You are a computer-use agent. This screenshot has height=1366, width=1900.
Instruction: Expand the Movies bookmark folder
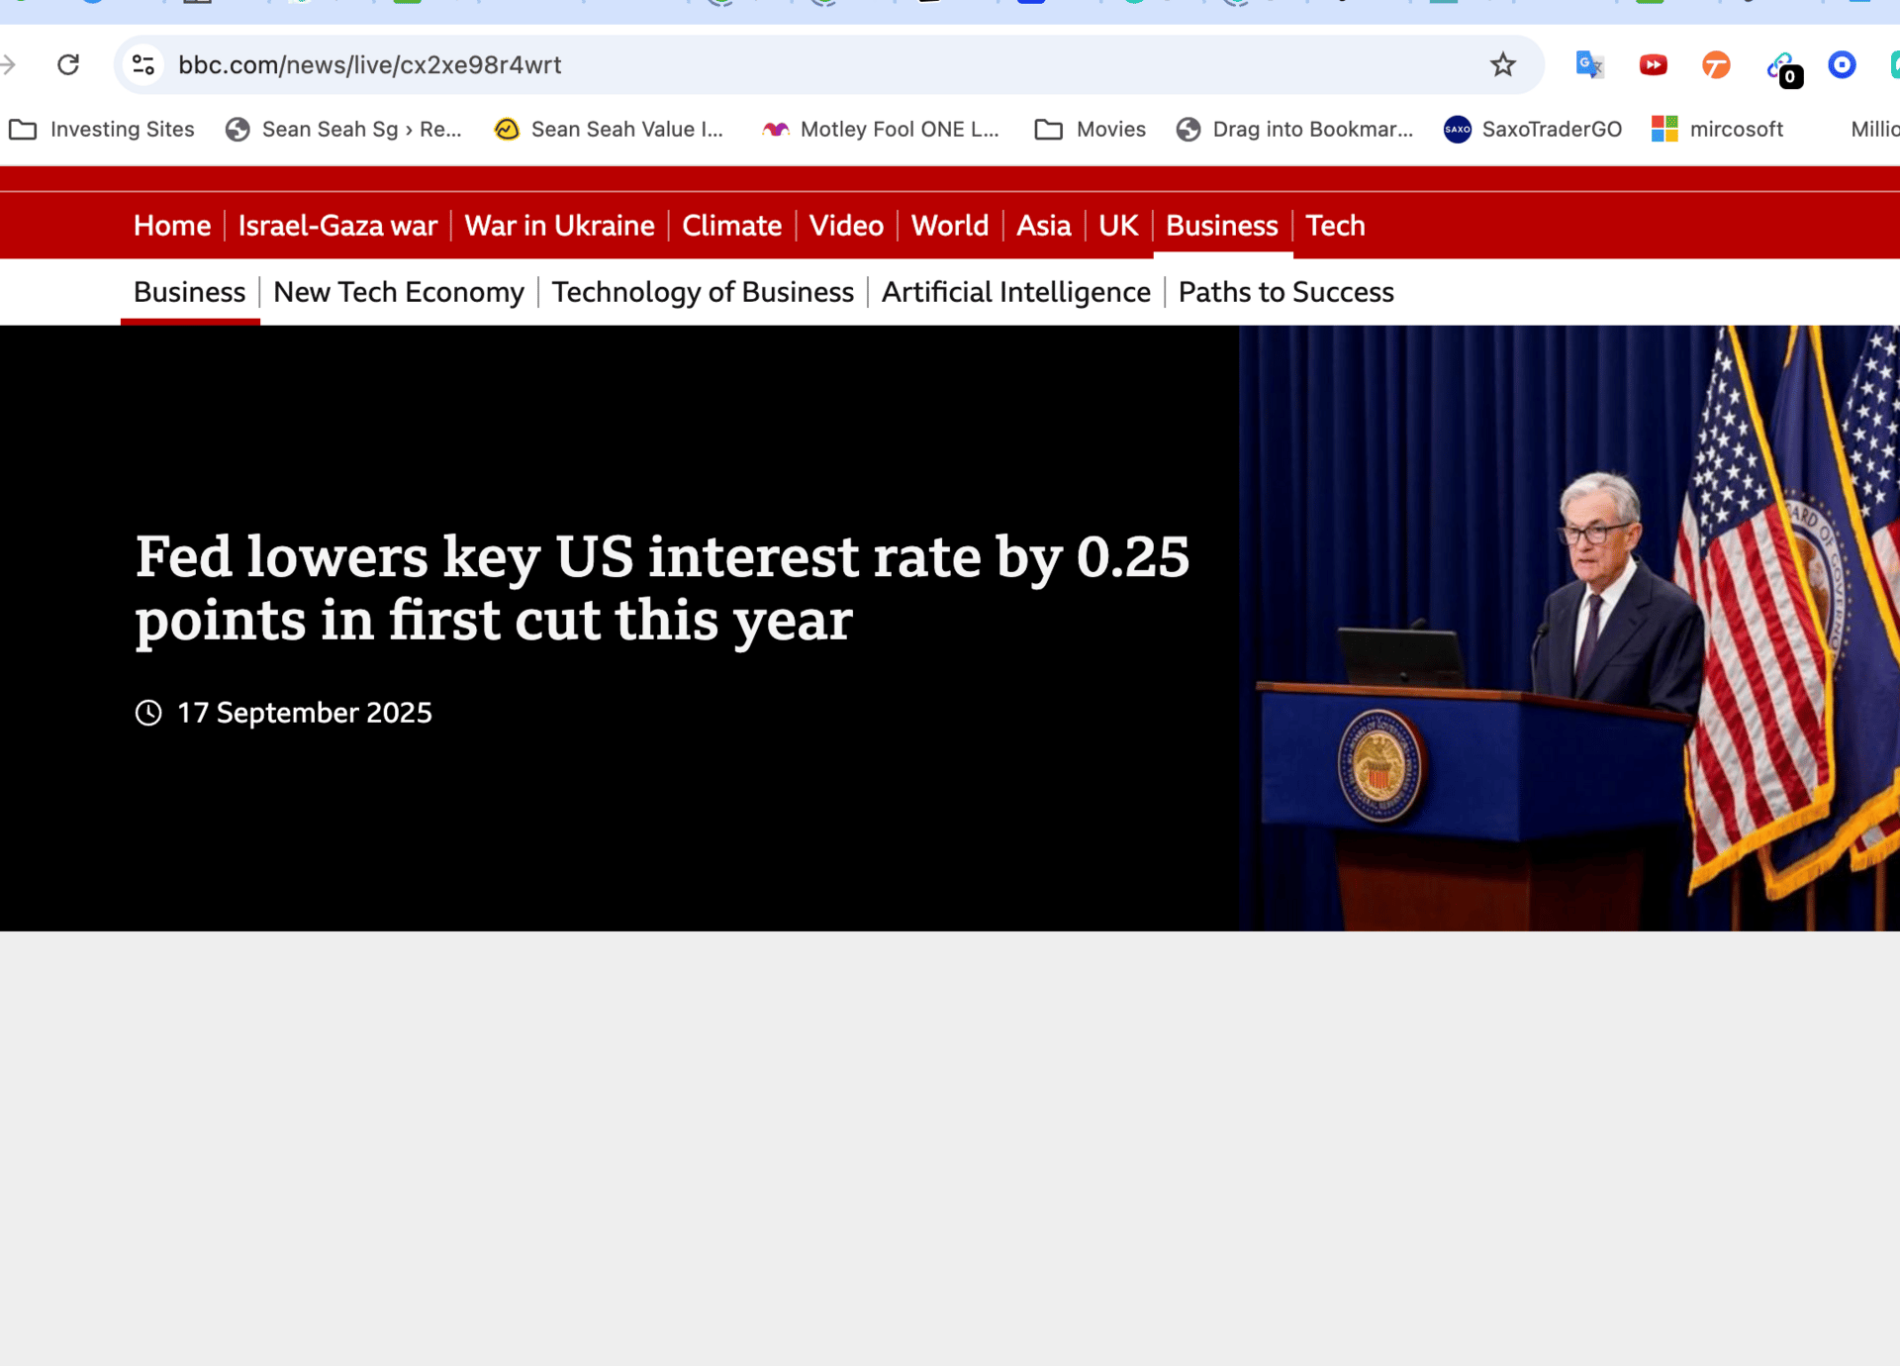coord(1090,130)
